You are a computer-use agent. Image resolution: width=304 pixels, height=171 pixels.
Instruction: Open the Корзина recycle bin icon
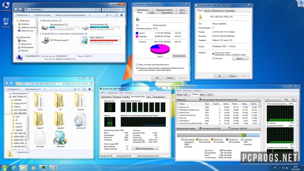click(x=6, y=23)
